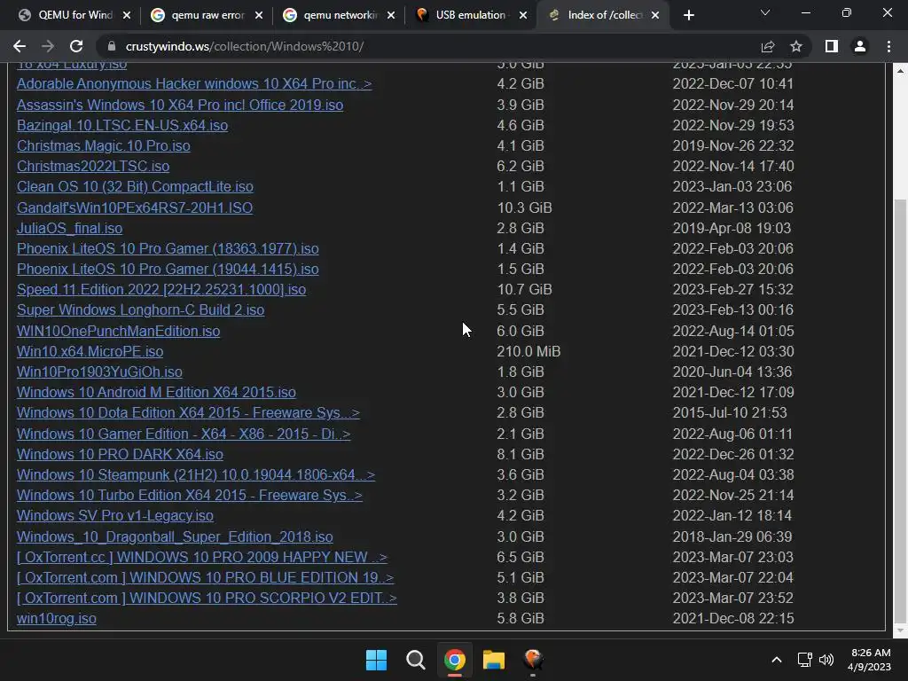Viewport: 908px width, 681px height.
Task: Open Super Windows Longhorn-C Build 2.iso
Action: (x=141, y=309)
